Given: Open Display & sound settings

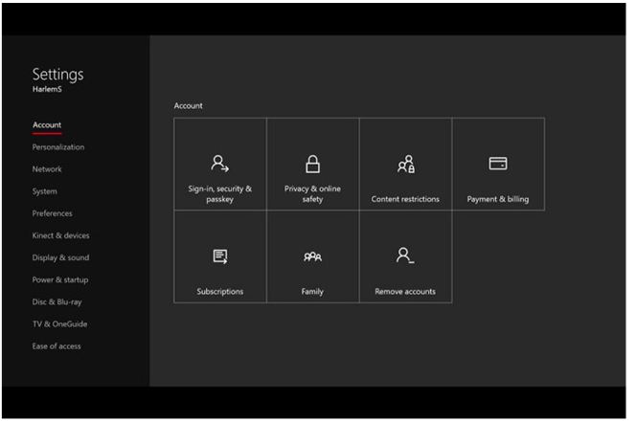Looking at the screenshot, I should tap(61, 257).
